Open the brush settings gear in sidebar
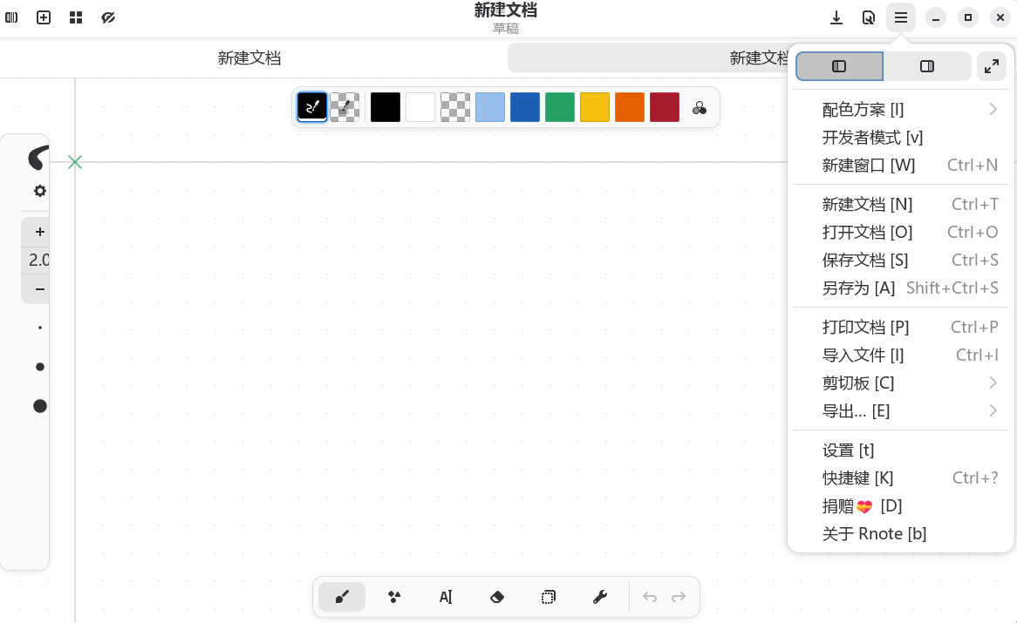Screen dimensions: 1017x623 tap(38, 191)
